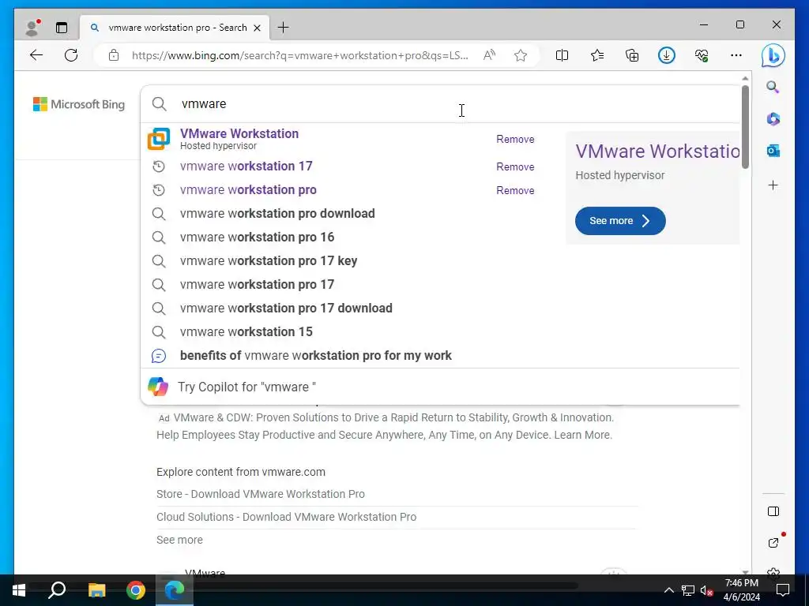Open the taskbar clock showing 7:46 PM
Screen dimensions: 809x606
coord(741,590)
